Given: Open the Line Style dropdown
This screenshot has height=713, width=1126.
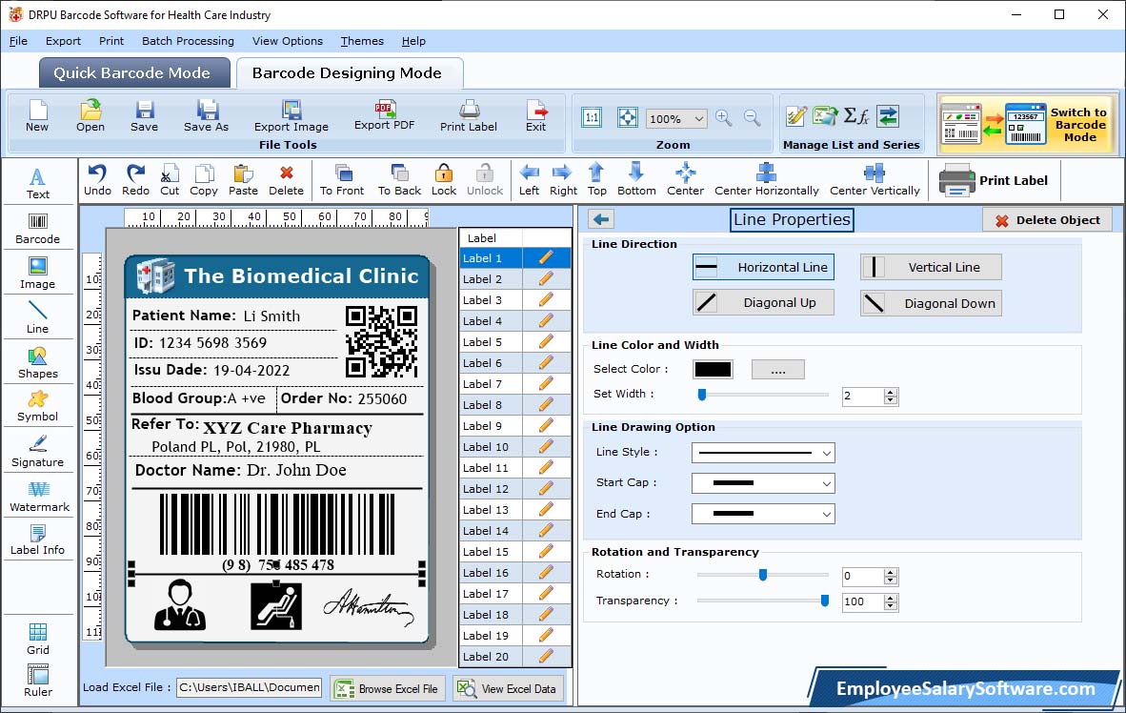Looking at the screenshot, I should click(827, 453).
